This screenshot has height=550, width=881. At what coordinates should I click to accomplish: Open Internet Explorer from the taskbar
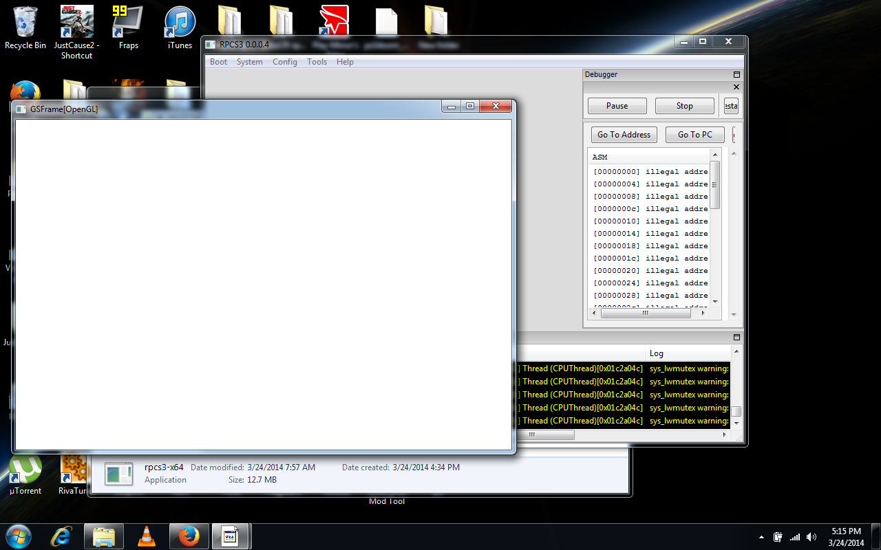click(61, 536)
